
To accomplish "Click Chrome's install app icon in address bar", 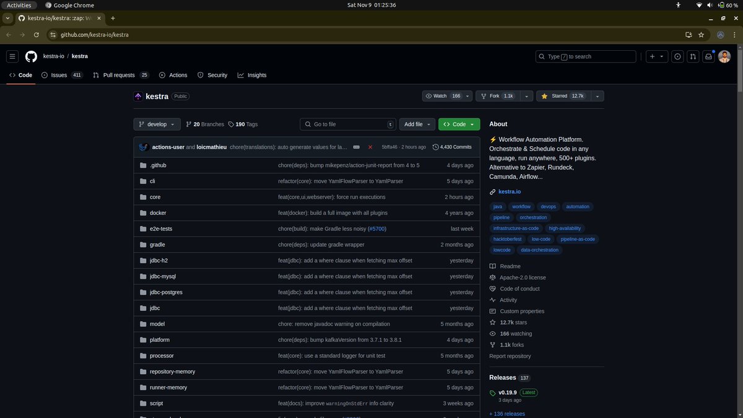I will tap(689, 35).
